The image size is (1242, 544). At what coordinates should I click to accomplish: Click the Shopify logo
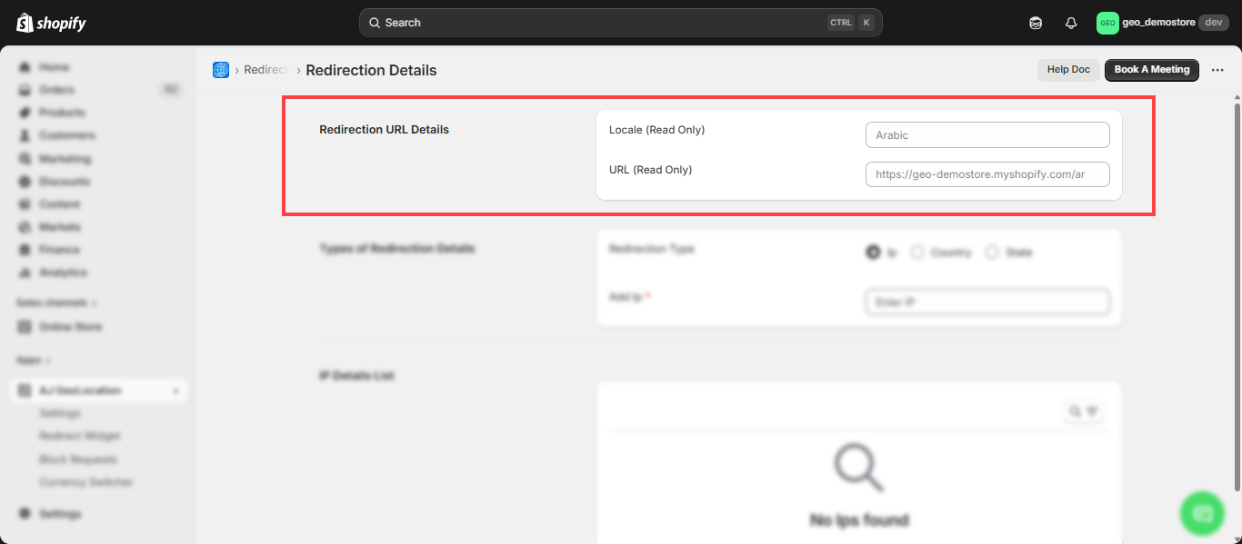pyautogui.click(x=51, y=23)
